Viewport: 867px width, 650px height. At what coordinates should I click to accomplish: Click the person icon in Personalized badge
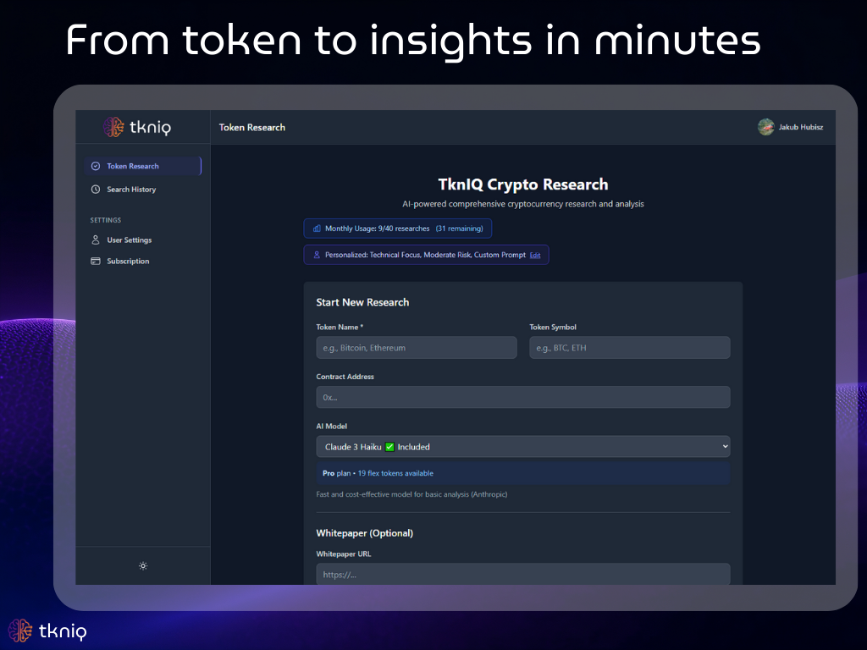(x=317, y=255)
